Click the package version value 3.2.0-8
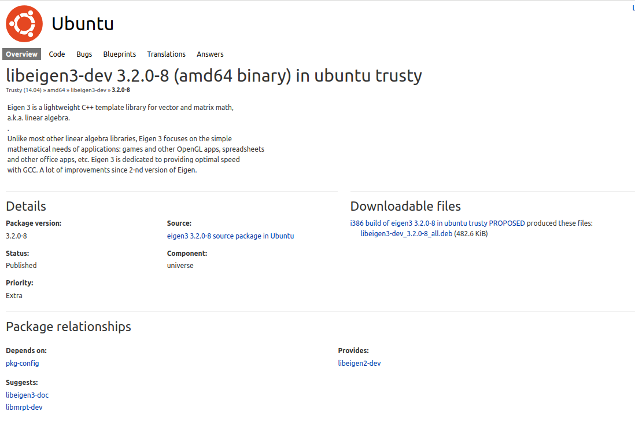635x433 pixels. pos(16,236)
